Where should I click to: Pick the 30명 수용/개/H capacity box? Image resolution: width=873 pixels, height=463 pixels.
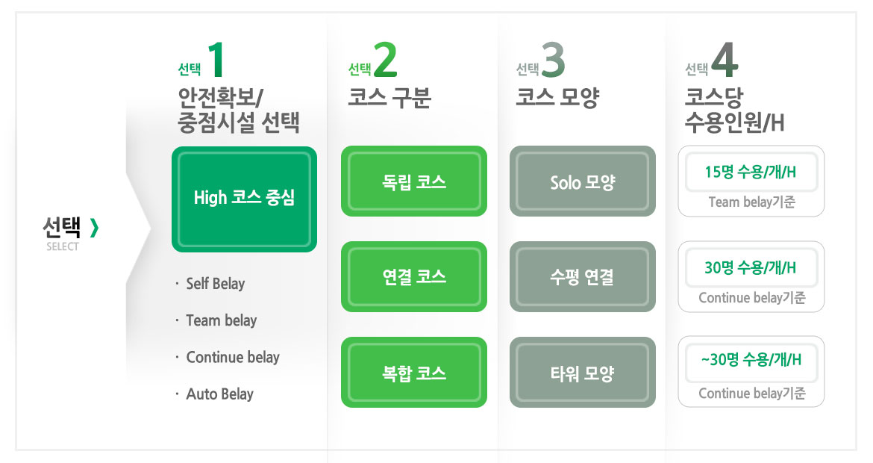pyautogui.click(x=751, y=276)
